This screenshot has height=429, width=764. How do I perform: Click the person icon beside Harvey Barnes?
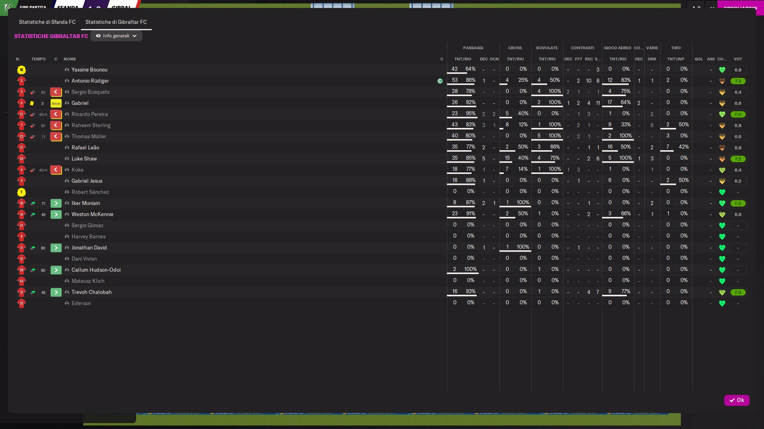[x=67, y=237]
